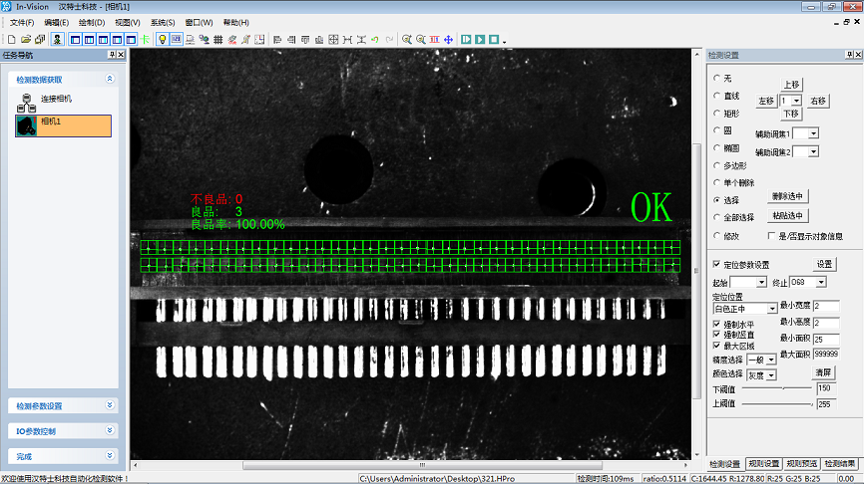Click the Open file folder icon
The width and height of the screenshot is (864, 484).
point(24,39)
